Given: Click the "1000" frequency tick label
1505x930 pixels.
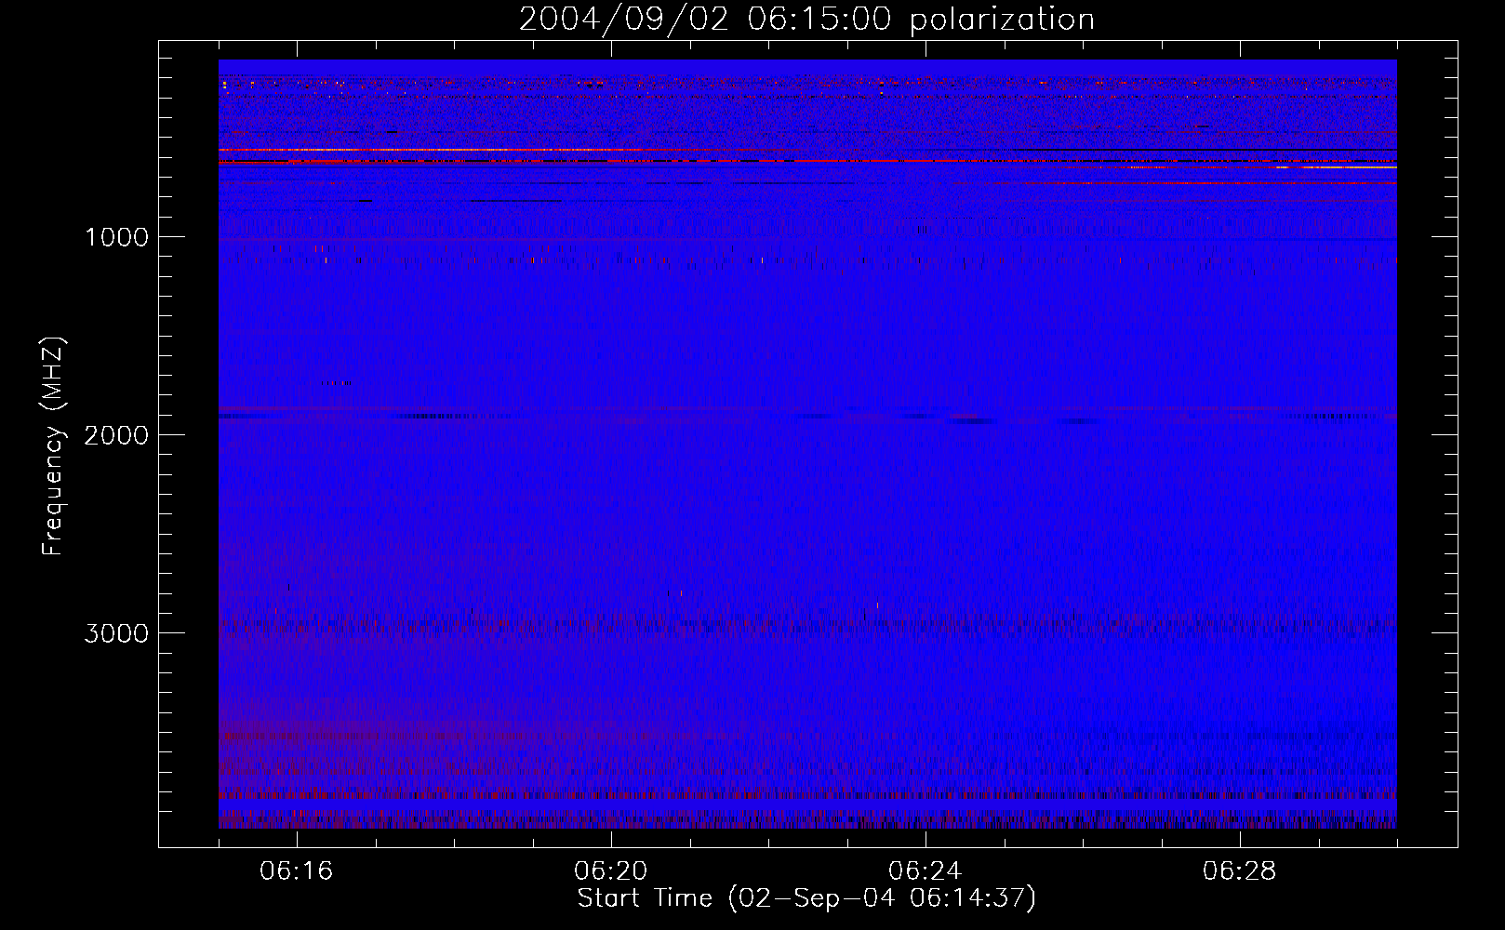Looking at the screenshot, I should click(x=116, y=237).
